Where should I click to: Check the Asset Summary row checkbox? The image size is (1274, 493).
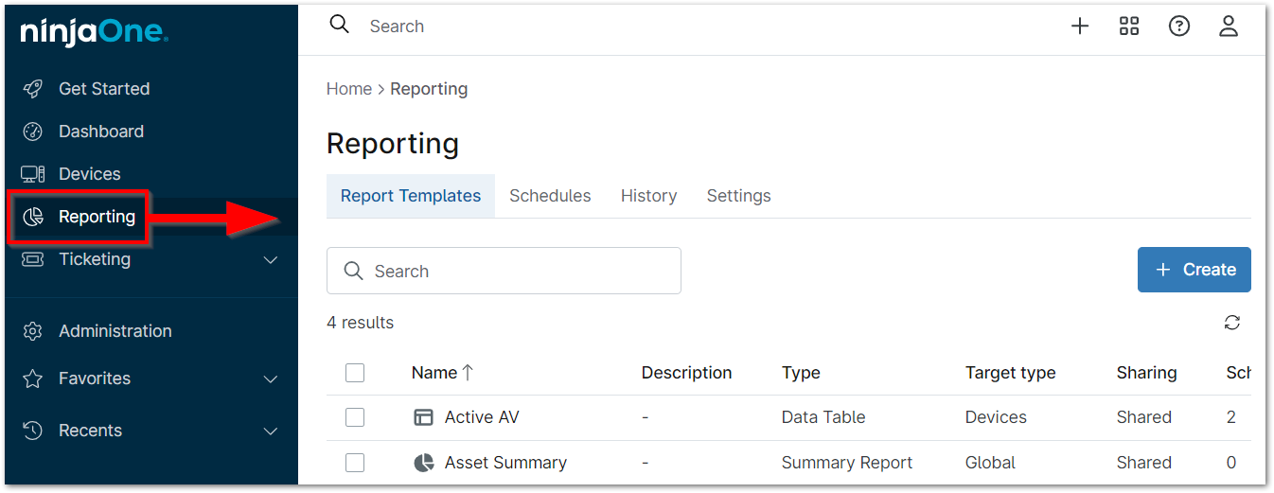355,463
